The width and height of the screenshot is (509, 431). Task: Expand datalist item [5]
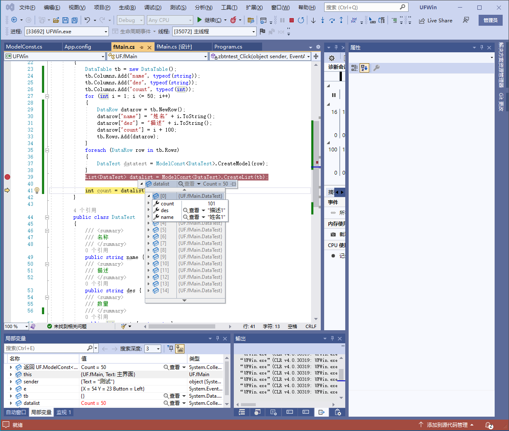point(149,230)
